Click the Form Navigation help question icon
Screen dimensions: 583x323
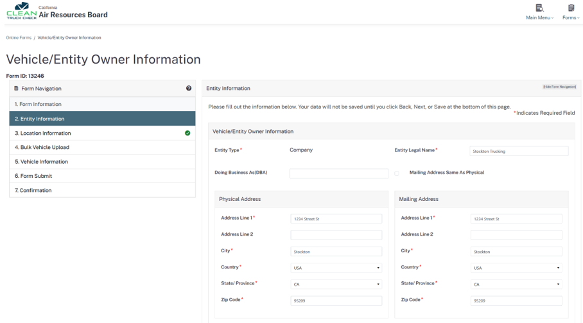189,89
